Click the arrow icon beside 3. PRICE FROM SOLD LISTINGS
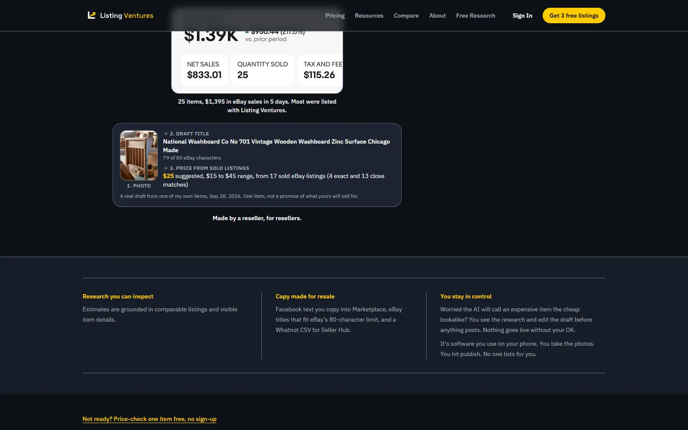 pos(166,168)
